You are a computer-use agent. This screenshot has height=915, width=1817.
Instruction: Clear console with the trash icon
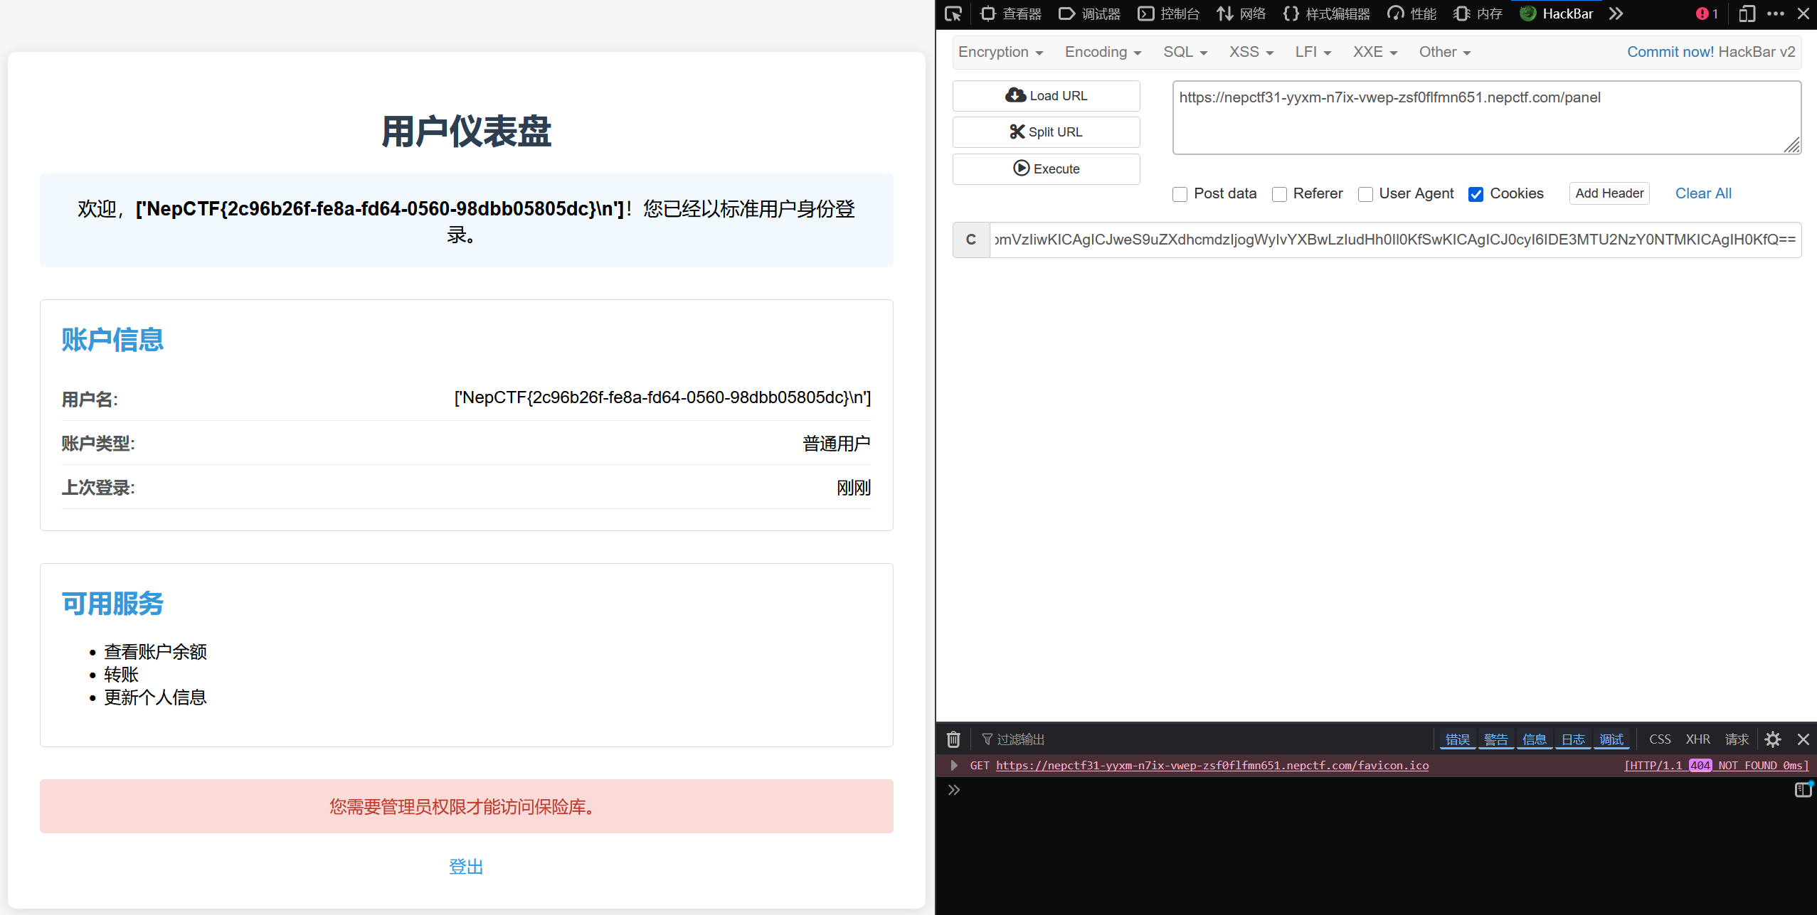click(x=953, y=739)
